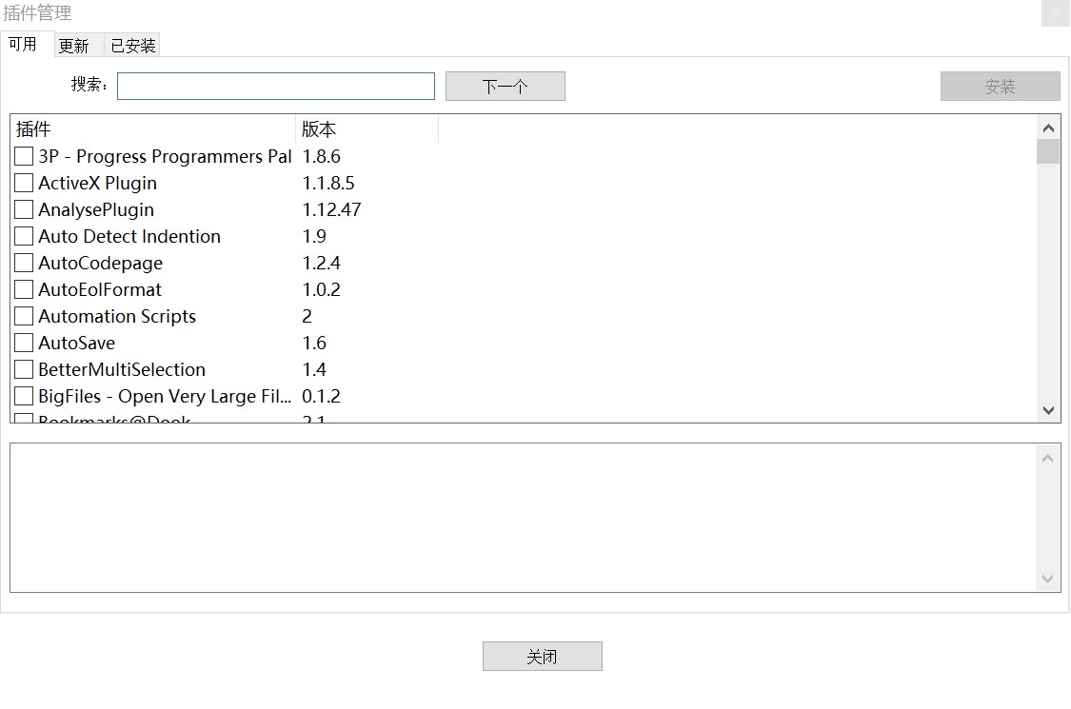Click version value 1.12.47
This screenshot has height=709, width=1071.
pos(332,209)
